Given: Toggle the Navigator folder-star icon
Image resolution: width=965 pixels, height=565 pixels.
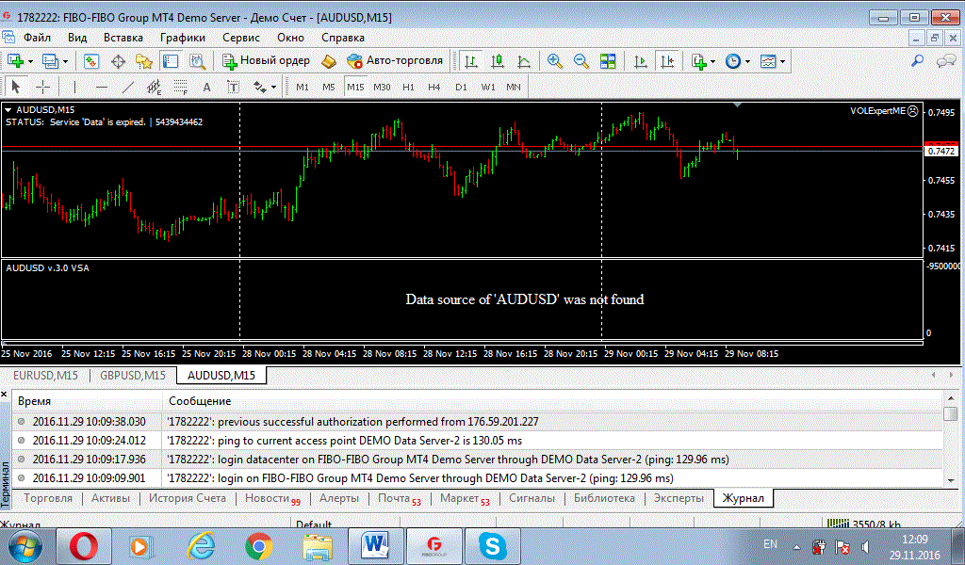Looking at the screenshot, I should (x=144, y=61).
